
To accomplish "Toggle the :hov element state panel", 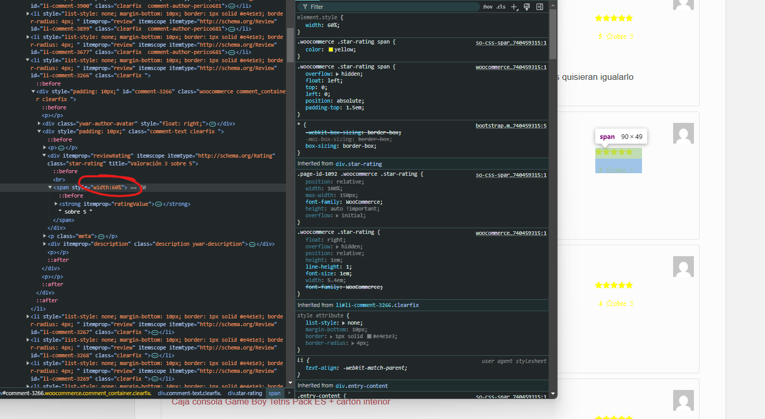I will 487,7.
